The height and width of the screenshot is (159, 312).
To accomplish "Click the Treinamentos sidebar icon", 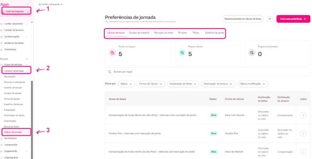I will [1, 145].
